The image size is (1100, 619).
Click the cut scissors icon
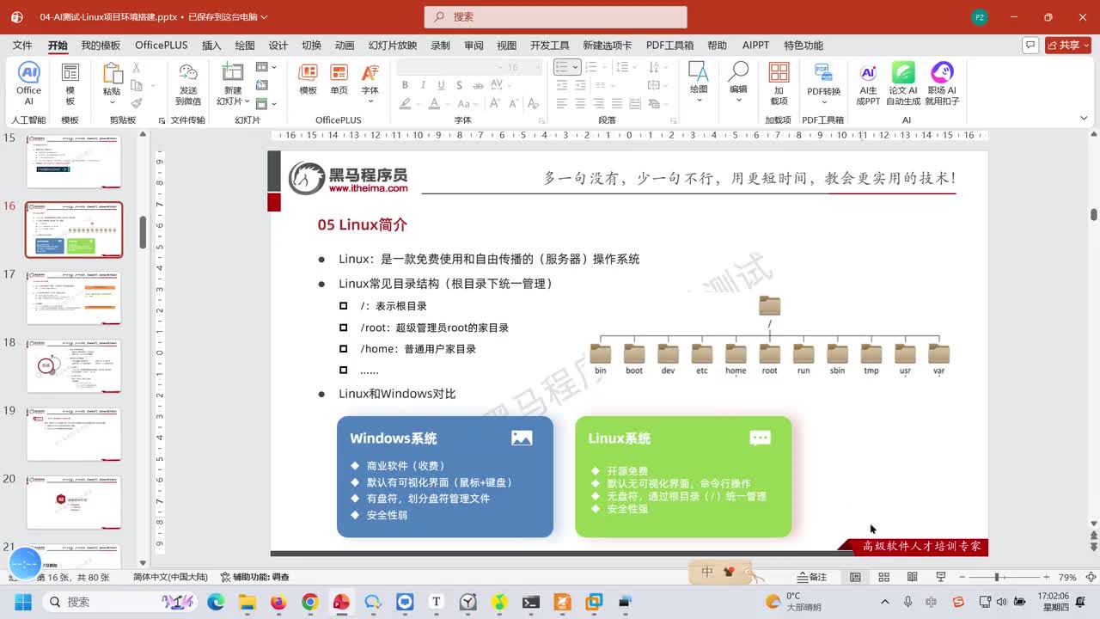[136, 68]
